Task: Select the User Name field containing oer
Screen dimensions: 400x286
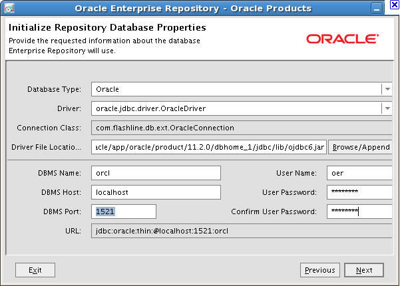Action: (x=359, y=173)
